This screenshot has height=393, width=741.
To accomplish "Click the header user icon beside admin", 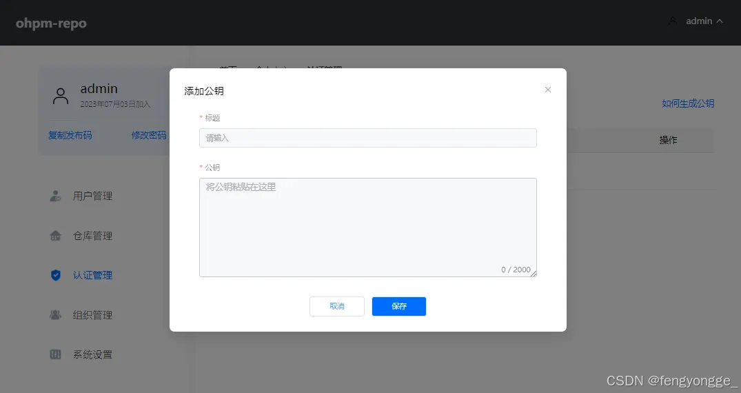I will [673, 21].
